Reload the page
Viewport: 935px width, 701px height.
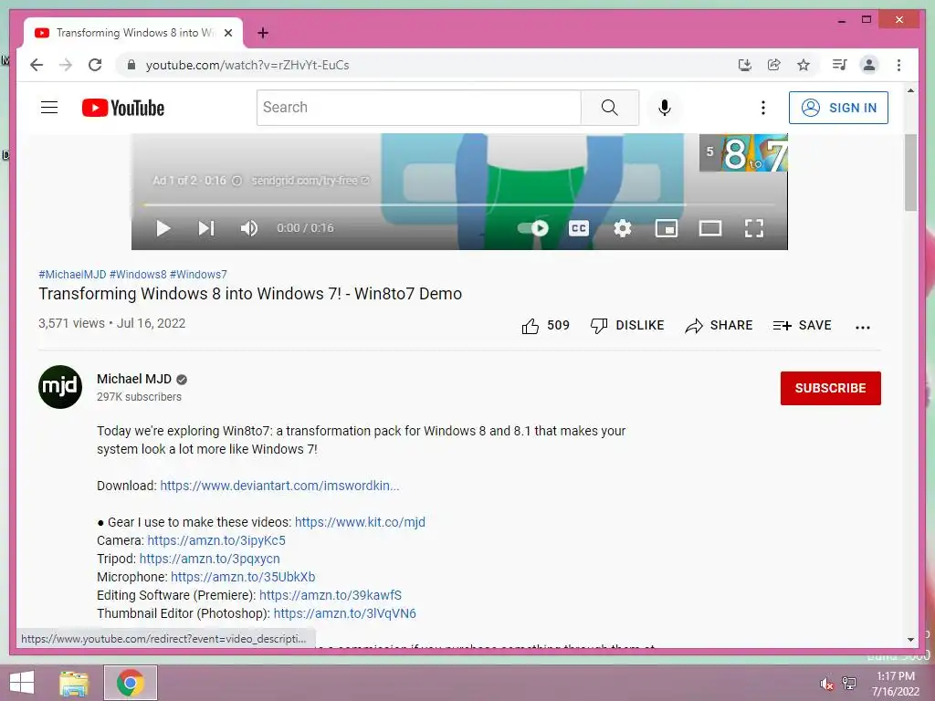pos(95,65)
